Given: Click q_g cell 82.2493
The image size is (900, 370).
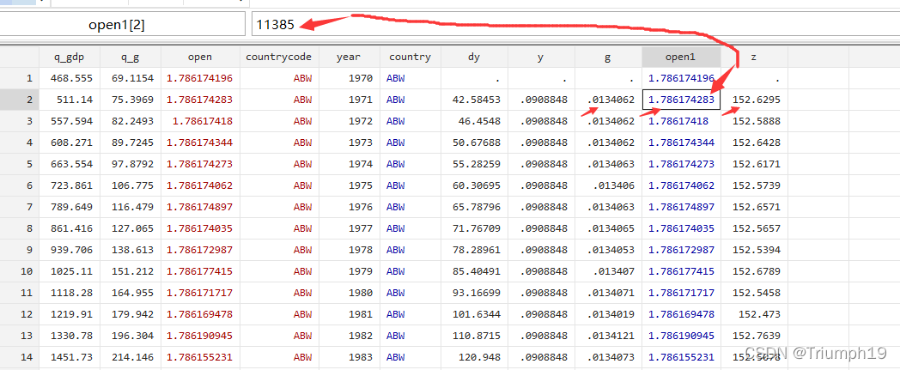Looking at the screenshot, I should pyautogui.click(x=132, y=122).
